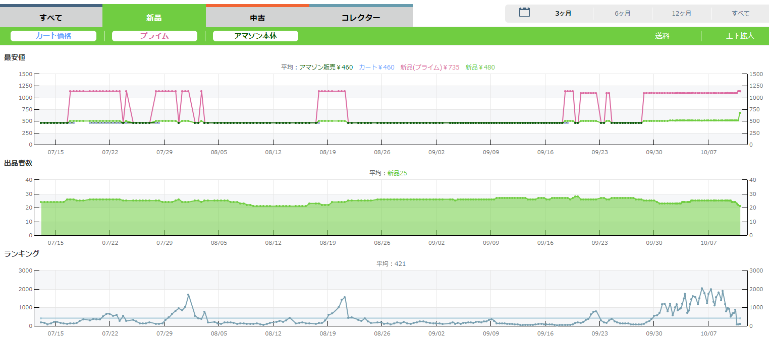Select the 3ヶ月 time range
Viewport: 769px width, 338px height.
tap(563, 14)
